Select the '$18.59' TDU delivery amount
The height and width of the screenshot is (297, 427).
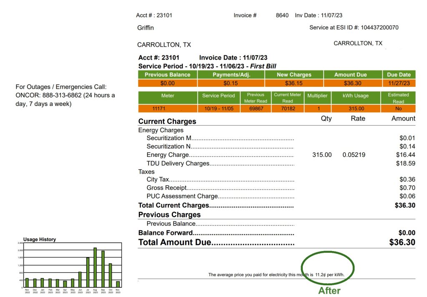point(405,164)
